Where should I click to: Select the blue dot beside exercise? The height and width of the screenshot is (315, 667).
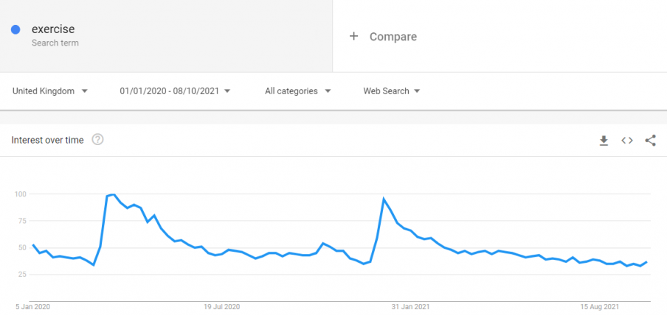tap(15, 29)
